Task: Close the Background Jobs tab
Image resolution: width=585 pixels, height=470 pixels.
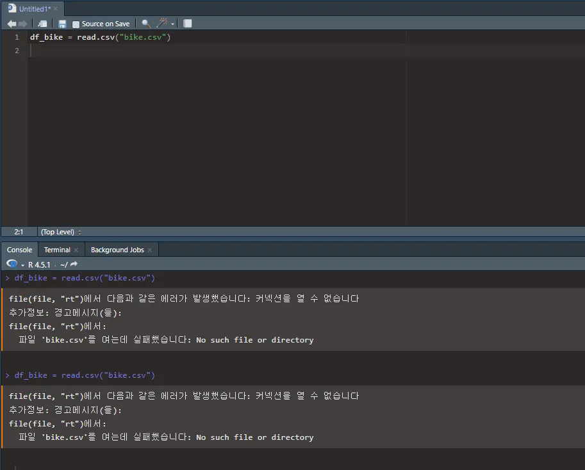Action: (149, 250)
